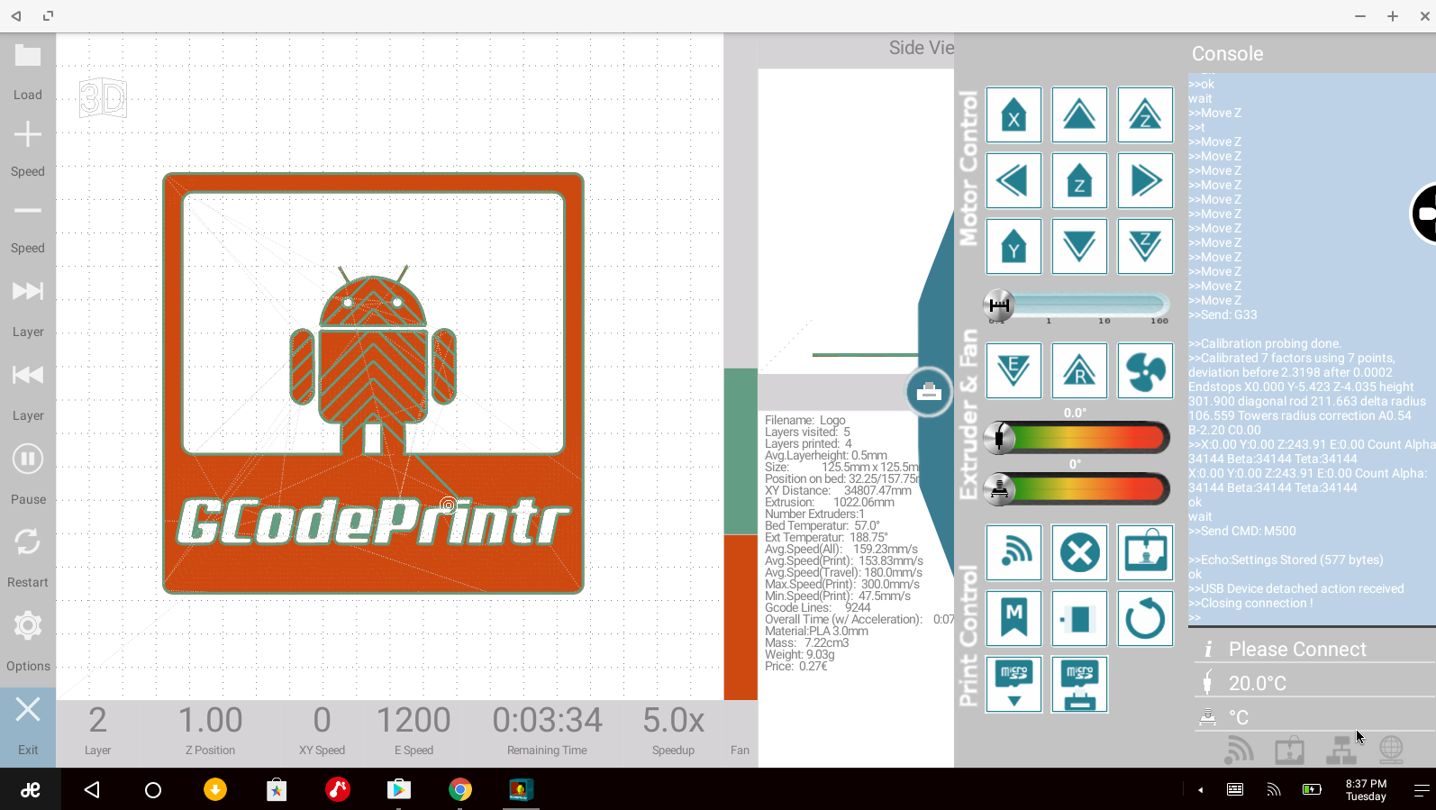Move the print head left

(x=1013, y=180)
